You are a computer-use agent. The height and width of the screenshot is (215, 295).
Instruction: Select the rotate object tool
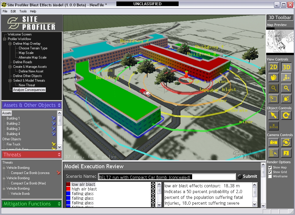point(286,115)
